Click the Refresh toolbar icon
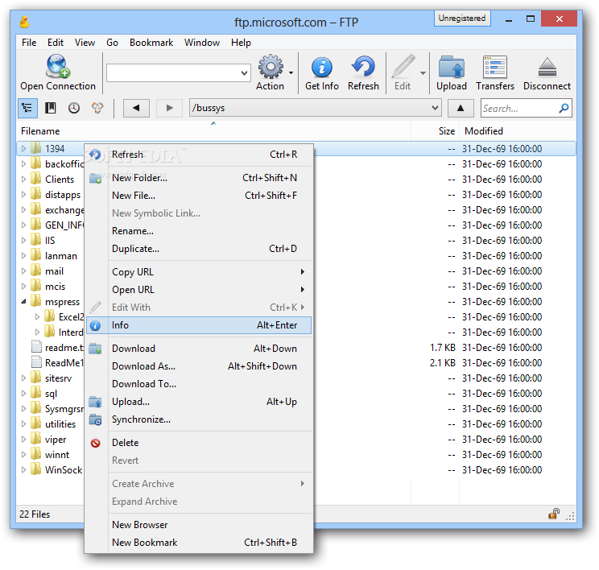The height and width of the screenshot is (570, 599). pyautogui.click(x=363, y=67)
